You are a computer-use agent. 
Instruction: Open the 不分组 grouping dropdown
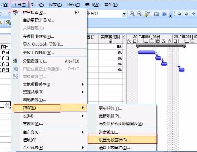[x=124, y=14]
